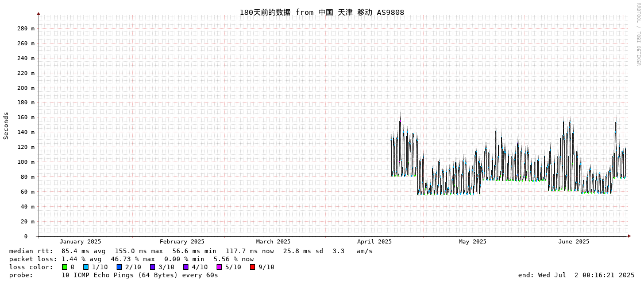Click the '155.0 ms max' rtt value
This screenshot has height=283, width=644.
tap(139, 251)
